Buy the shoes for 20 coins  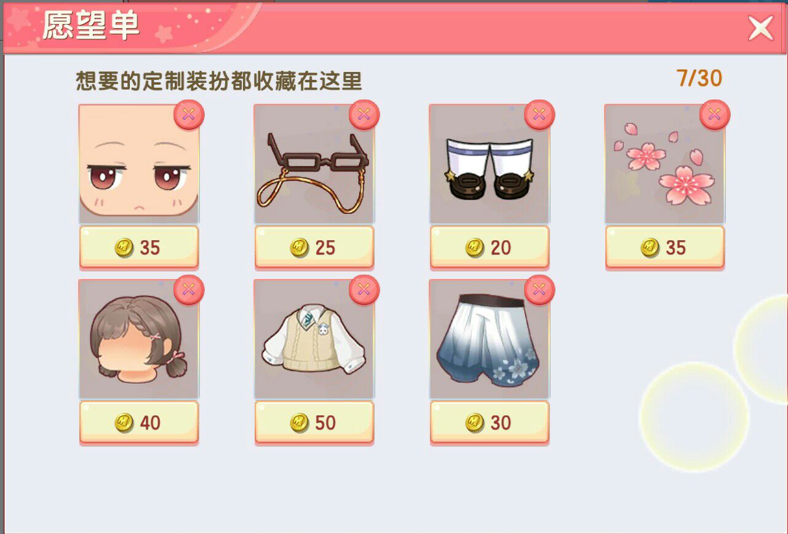[490, 248]
